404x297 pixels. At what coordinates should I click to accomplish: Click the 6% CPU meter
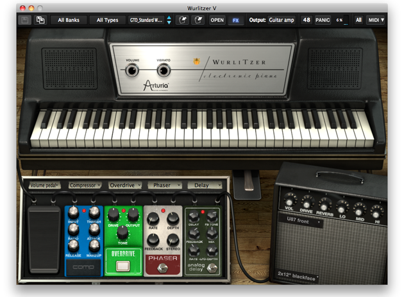[342, 20]
